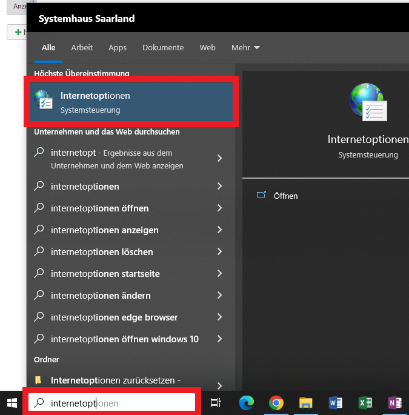Expand arrow beside internetoptionen anzeigen
This screenshot has width=409, height=415.
219,230
